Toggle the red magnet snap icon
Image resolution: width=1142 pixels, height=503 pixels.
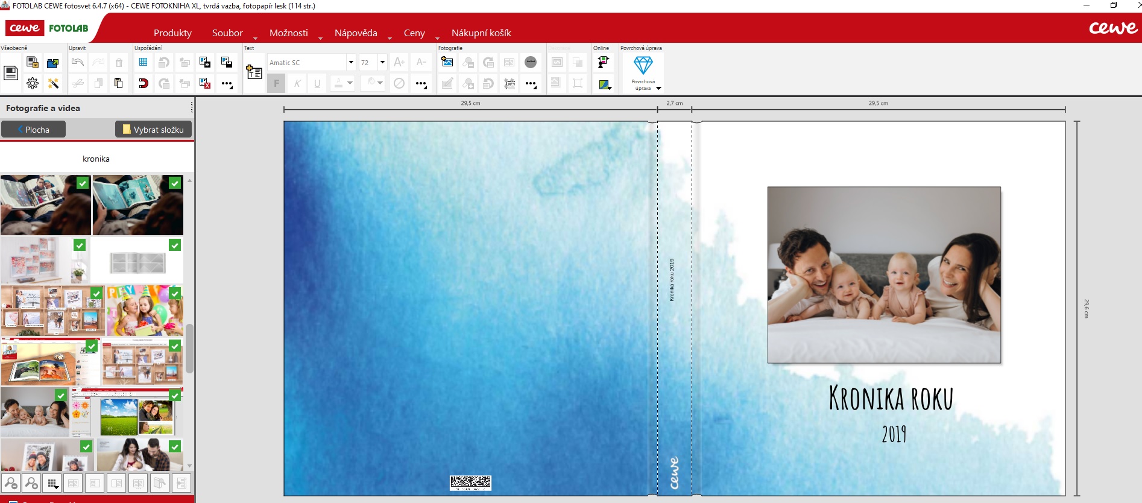pyautogui.click(x=144, y=83)
